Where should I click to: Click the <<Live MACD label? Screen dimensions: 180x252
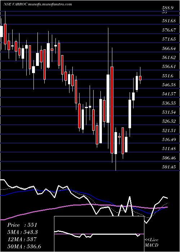coord(152,243)
